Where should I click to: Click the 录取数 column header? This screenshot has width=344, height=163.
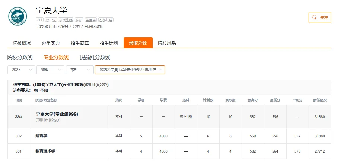point(230,100)
